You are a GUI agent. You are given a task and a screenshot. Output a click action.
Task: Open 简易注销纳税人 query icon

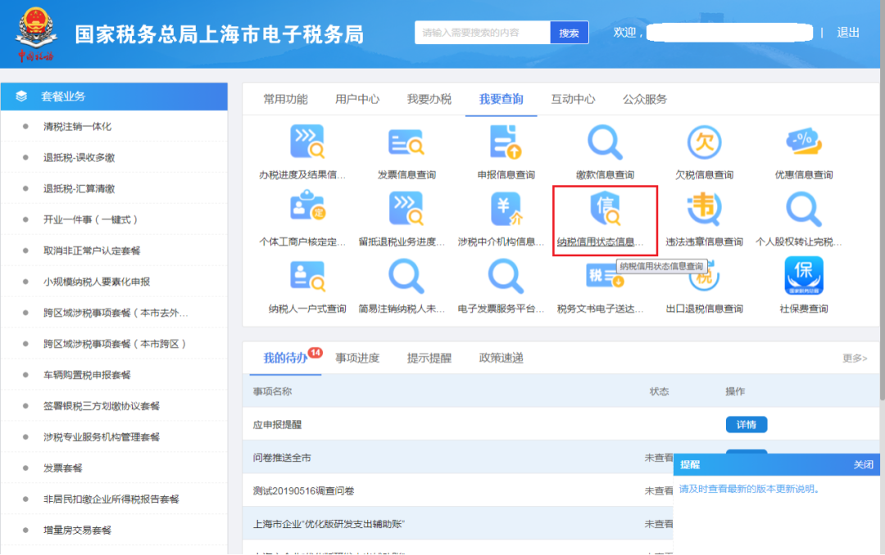(x=406, y=276)
